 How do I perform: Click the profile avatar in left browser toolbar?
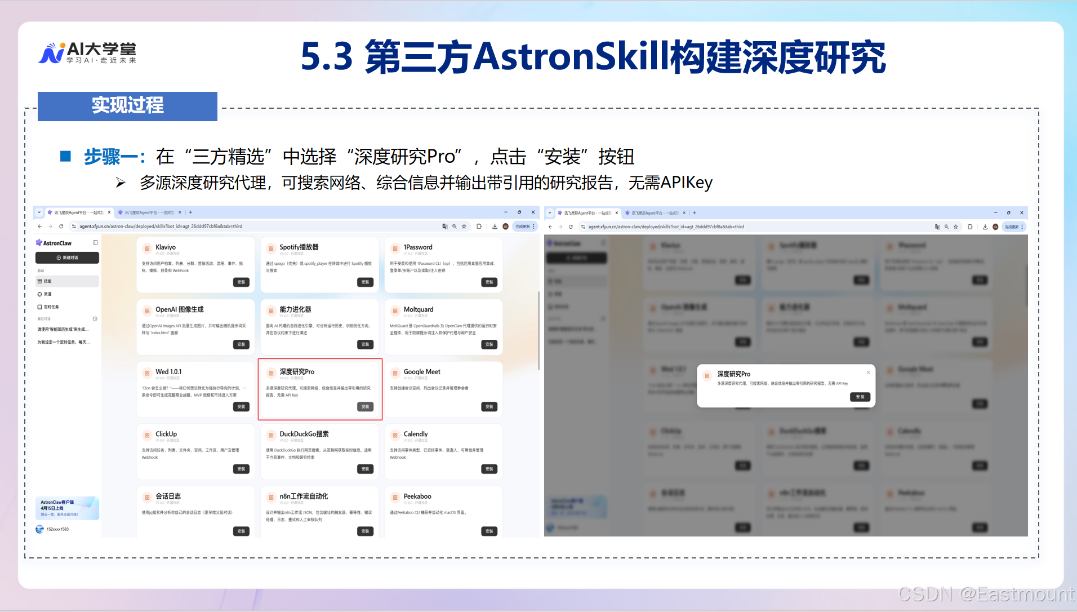[505, 227]
